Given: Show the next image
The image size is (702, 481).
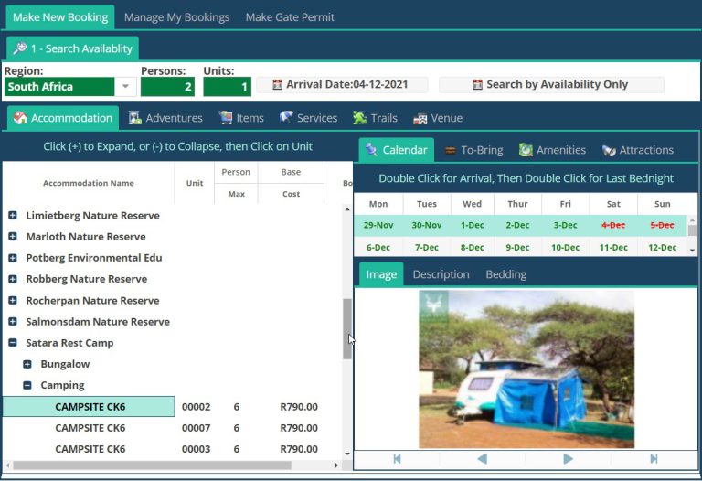Looking at the screenshot, I should pos(568,459).
